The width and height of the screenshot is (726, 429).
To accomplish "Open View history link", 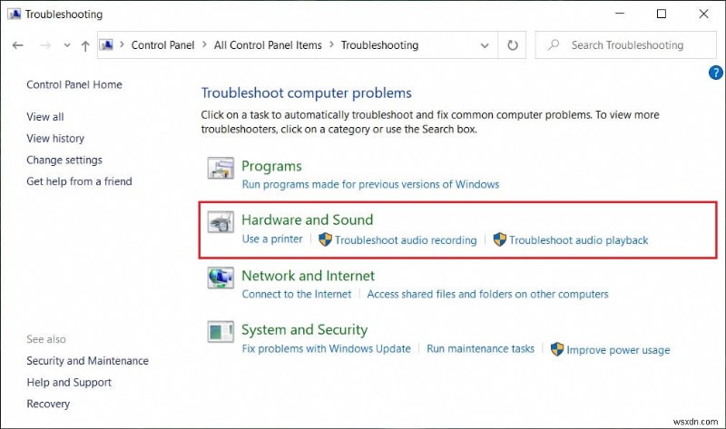I will 55,138.
